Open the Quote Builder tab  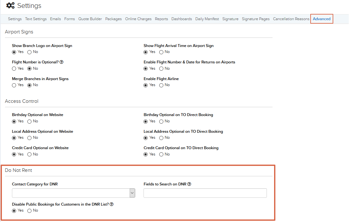tap(90, 19)
